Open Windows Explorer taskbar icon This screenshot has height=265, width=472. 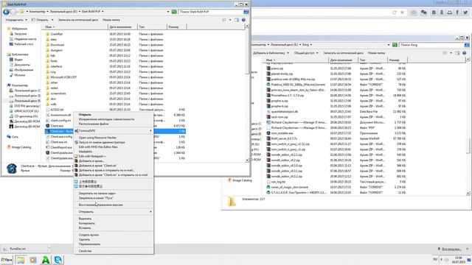point(21,260)
